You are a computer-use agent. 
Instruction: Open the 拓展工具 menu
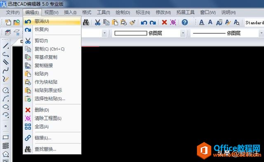(185, 12)
